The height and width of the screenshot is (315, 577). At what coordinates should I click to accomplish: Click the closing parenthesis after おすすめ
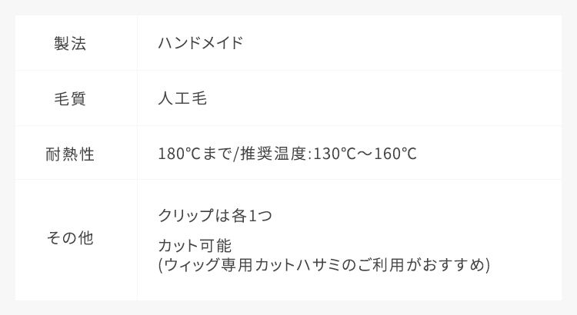487,266
